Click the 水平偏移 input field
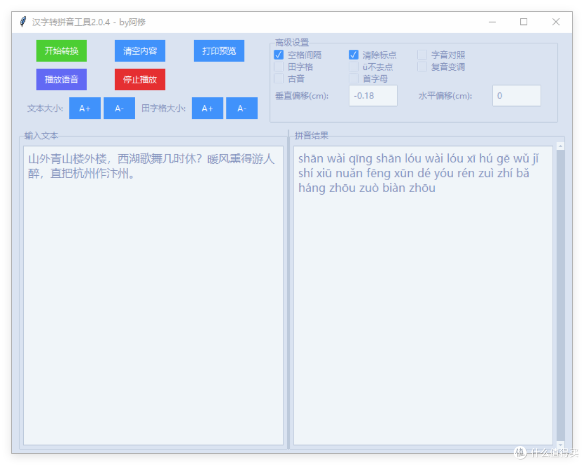 (x=516, y=96)
